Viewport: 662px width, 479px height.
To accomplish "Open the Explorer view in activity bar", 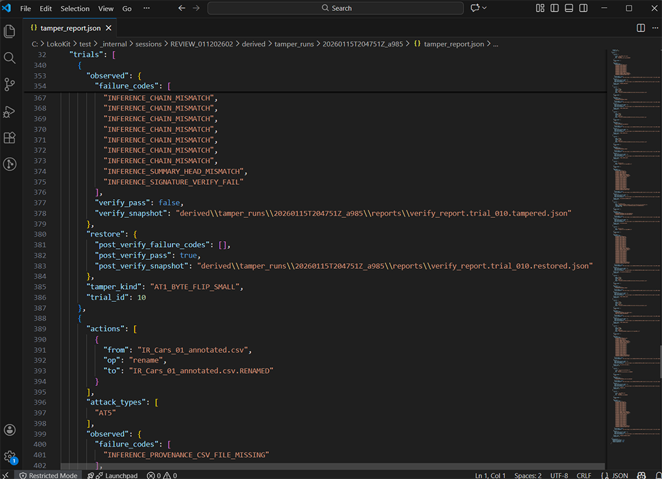I will coord(10,31).
